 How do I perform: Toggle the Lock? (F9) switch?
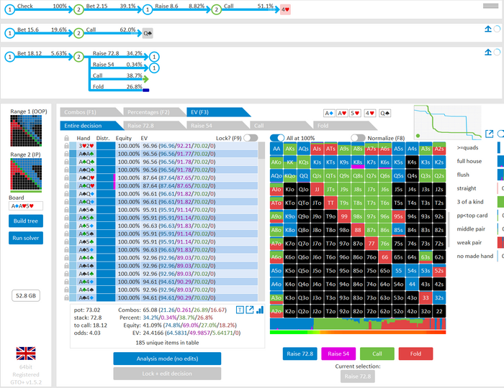(x=251, y=137)
